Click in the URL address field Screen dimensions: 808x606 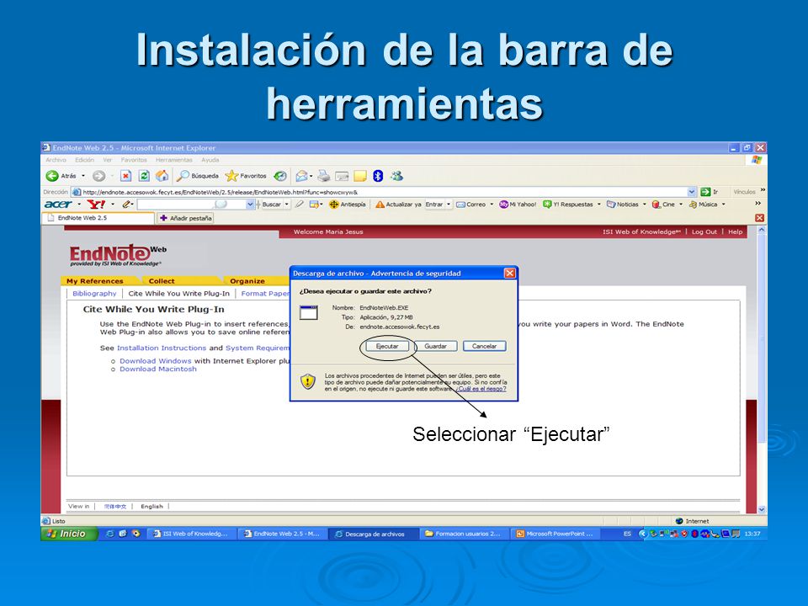point(384,192)
